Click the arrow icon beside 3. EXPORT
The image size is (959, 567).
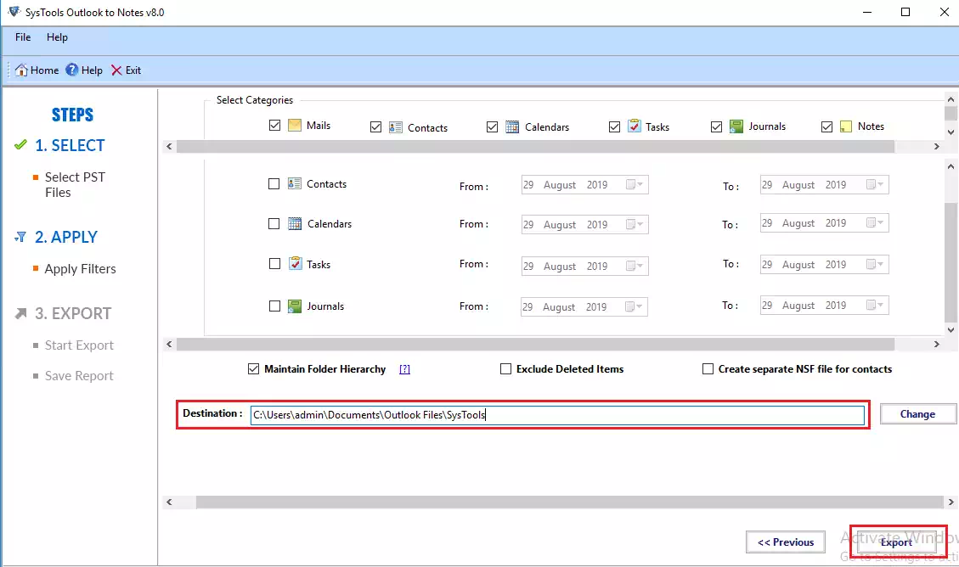(20, 313)
